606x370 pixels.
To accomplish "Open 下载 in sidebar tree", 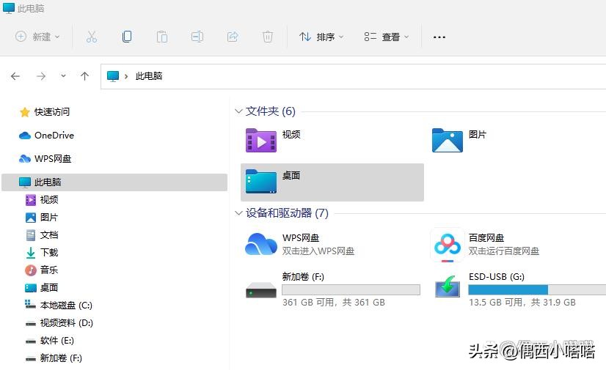I will tap(42, 253).
